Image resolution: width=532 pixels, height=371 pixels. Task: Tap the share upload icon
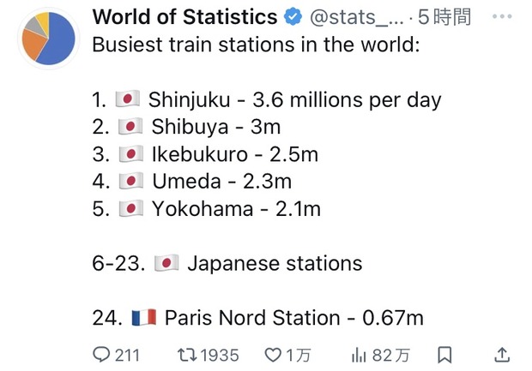(x=502, y=355)
